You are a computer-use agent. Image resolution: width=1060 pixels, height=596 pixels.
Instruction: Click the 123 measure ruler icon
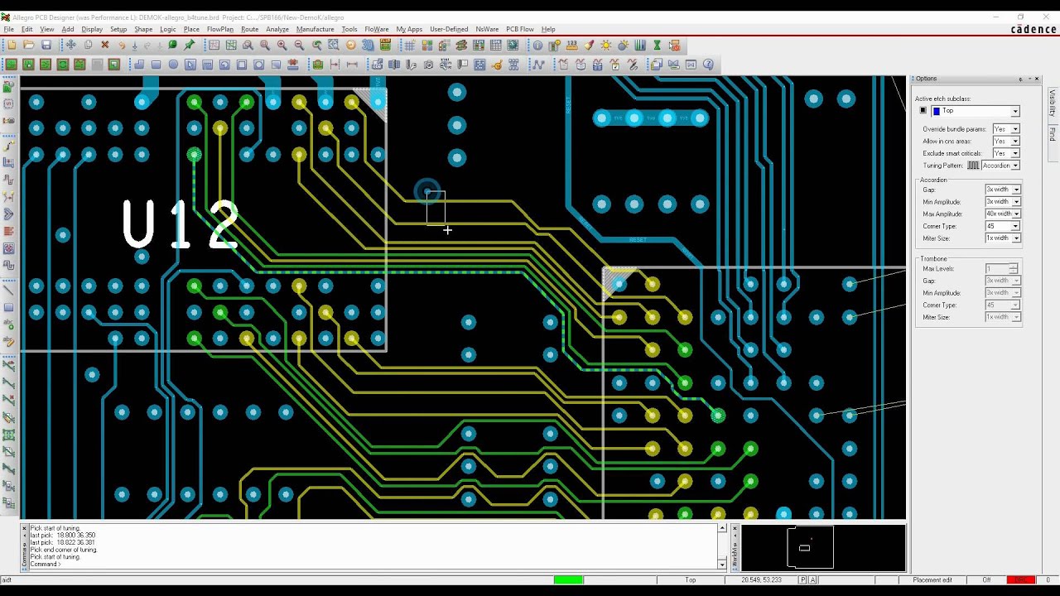tap(572, 46)
